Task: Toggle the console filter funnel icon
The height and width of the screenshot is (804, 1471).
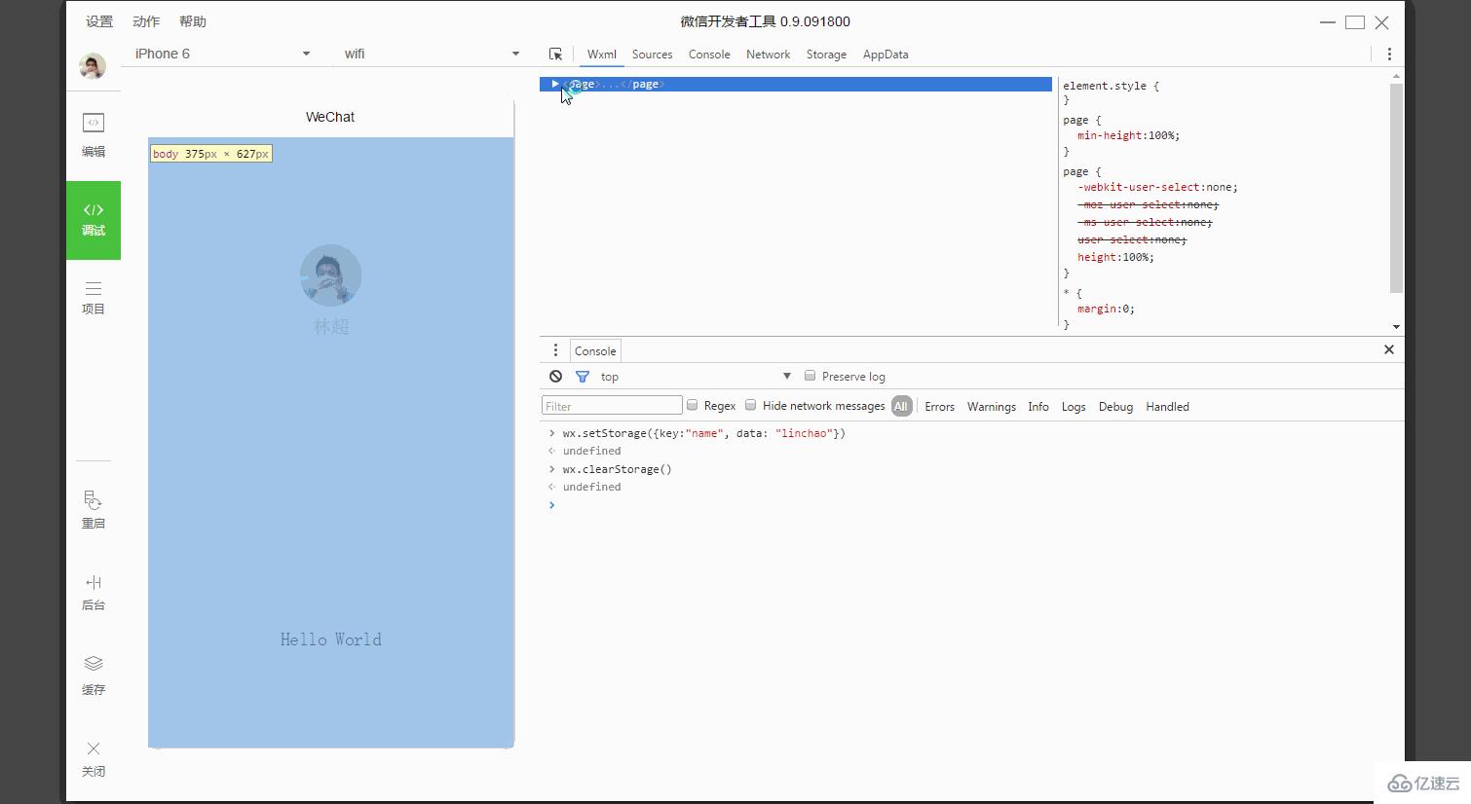Action: pyautogui.click(x=583, y=376)
